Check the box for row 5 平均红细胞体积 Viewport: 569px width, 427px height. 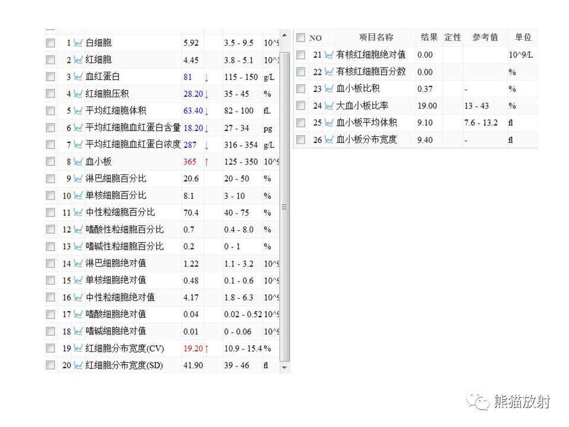50,110
